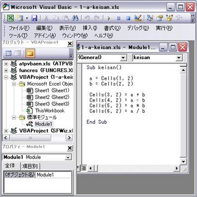Viewport: 197px width, 197px height.
Task: Open Project Explorer toolbar icon
Action: tap(150, 18)
